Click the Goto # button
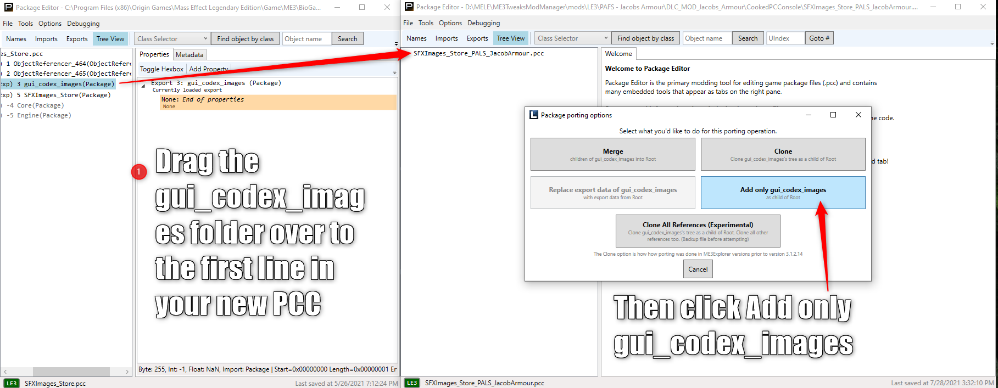 [819, 38]
